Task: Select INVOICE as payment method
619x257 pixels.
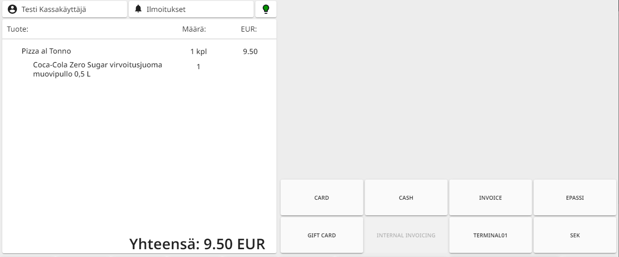Action: pyautogui.click(x=490, y=198)
